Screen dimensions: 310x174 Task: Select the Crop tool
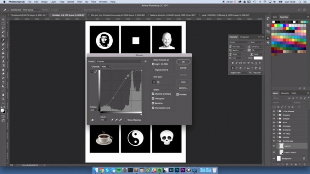(x=3, y=36)
